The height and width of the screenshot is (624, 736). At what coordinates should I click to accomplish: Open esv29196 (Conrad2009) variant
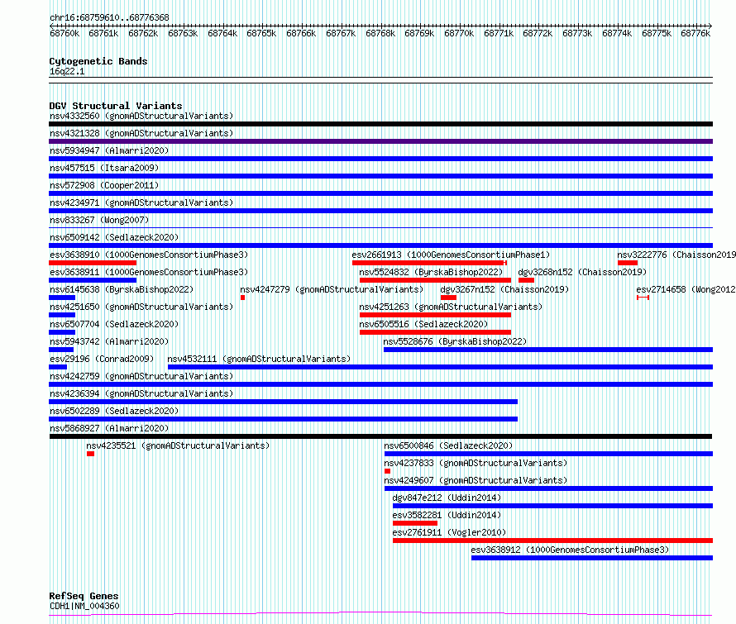(102, 359)
